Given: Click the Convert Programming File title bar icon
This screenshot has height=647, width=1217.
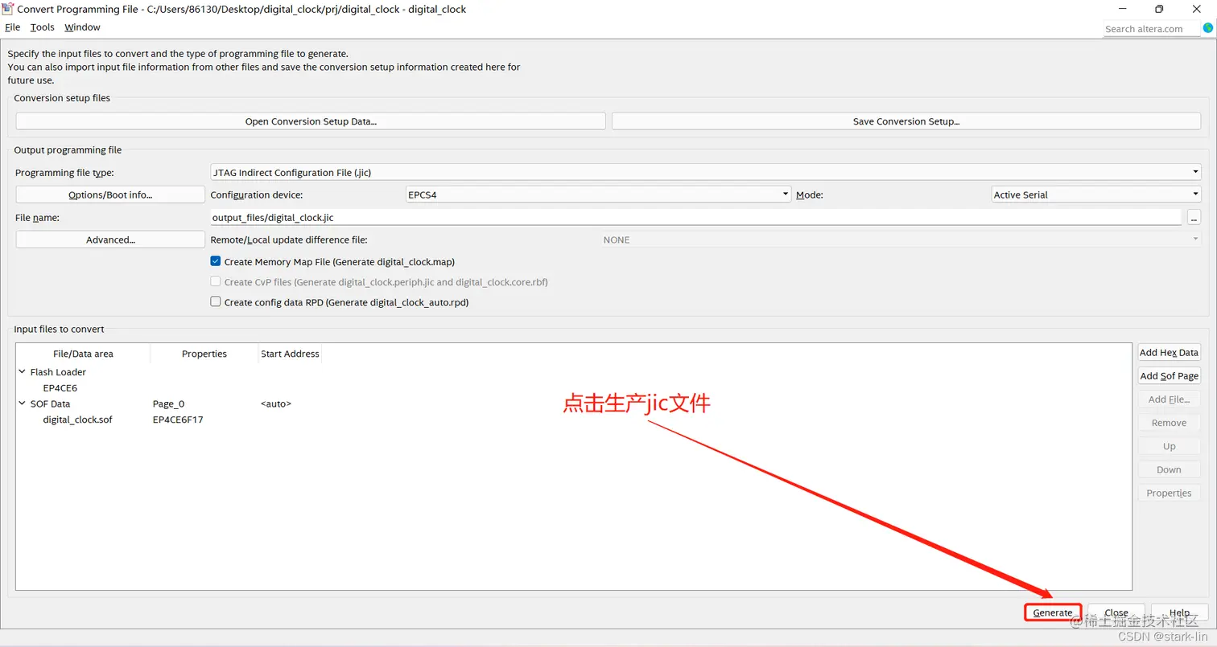Looking at the screenshot, I should click(8, 9).
